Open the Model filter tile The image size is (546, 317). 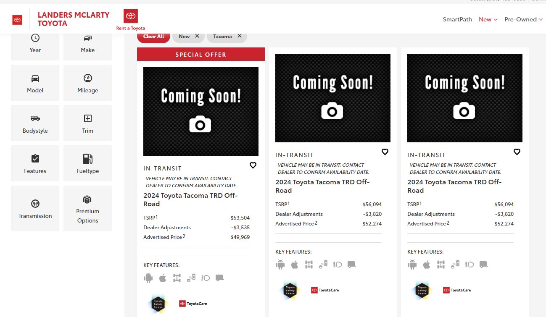(x=35, y=83)
